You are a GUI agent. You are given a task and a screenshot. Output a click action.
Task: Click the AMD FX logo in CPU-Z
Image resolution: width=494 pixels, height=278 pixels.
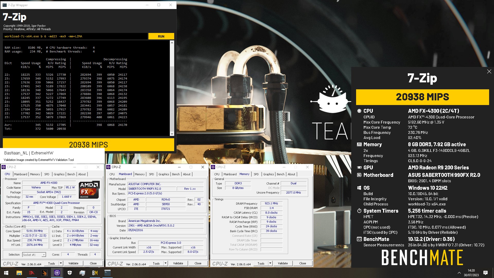click(x=89, y=190)
